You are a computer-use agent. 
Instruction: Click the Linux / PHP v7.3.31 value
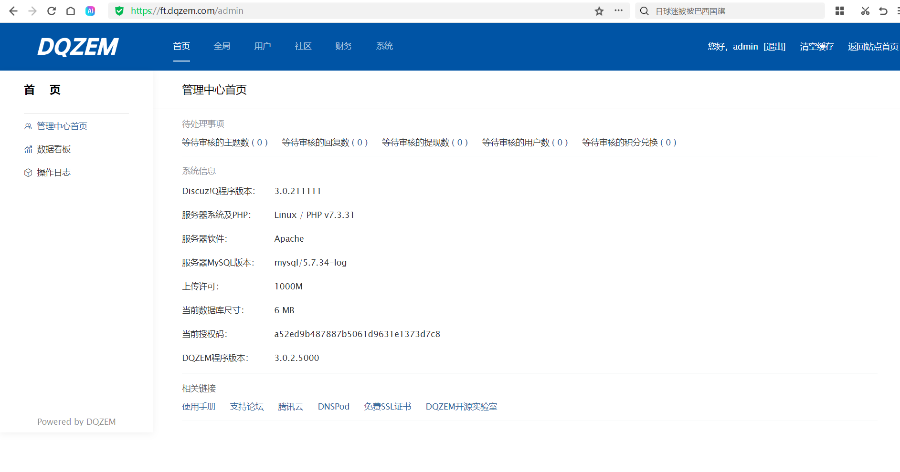coord(314,215)
